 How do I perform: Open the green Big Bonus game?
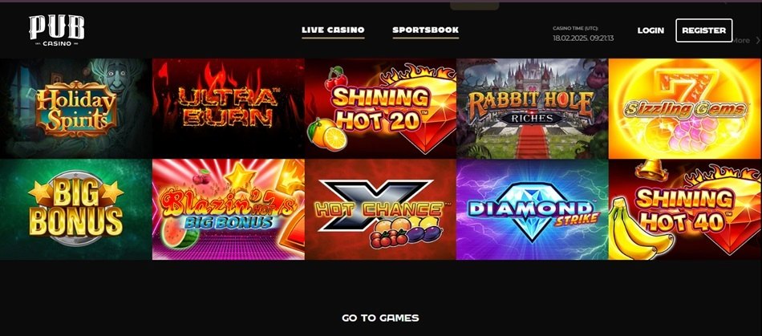click(x=76, y=210)
